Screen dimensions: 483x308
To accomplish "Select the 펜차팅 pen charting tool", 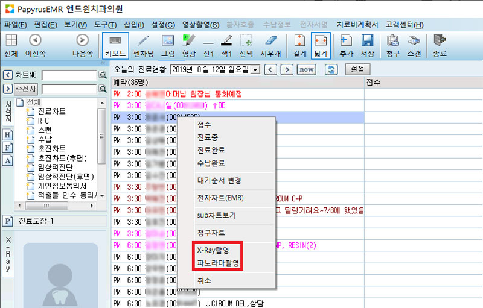I will click(x=142, y=45).
